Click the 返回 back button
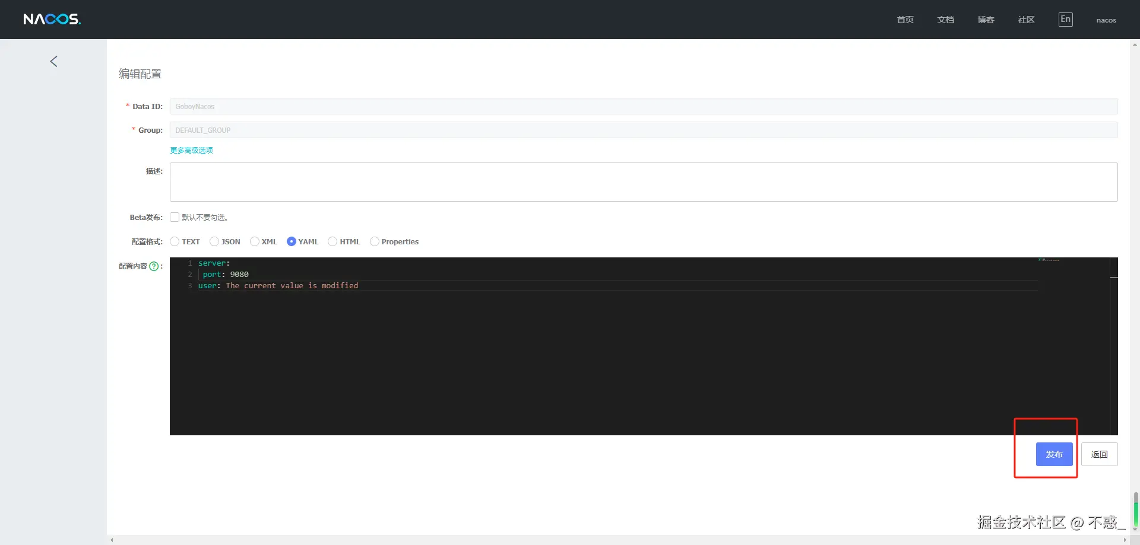Screen dimensions: 1140x545 1100,454
